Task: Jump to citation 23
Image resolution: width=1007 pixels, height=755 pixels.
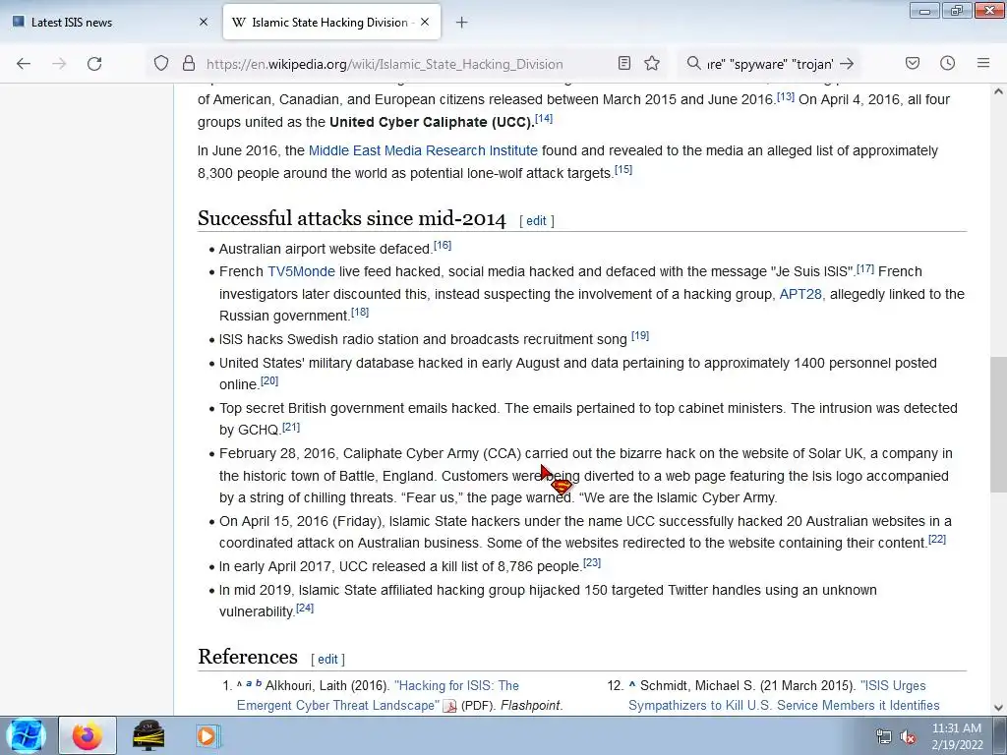Action: point(591,562)
